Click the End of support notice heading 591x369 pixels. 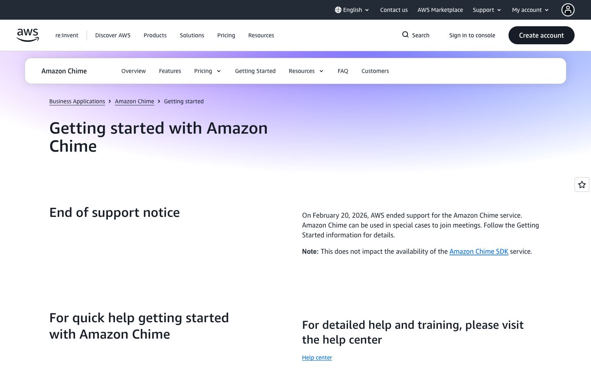[x=115, y=212]
